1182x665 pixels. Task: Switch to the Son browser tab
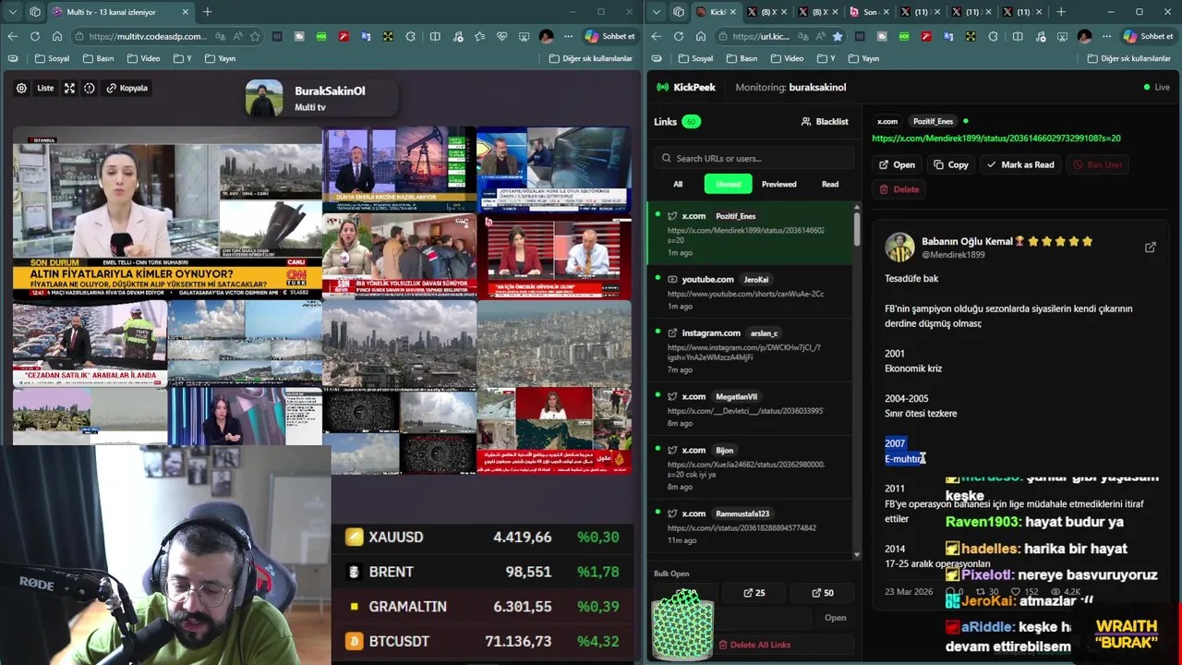click(869, 12)
